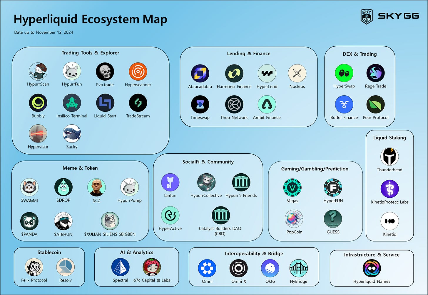
Task: Click the HypurrCollective icon
Action: pyautogui.click(x=206, y=182)
